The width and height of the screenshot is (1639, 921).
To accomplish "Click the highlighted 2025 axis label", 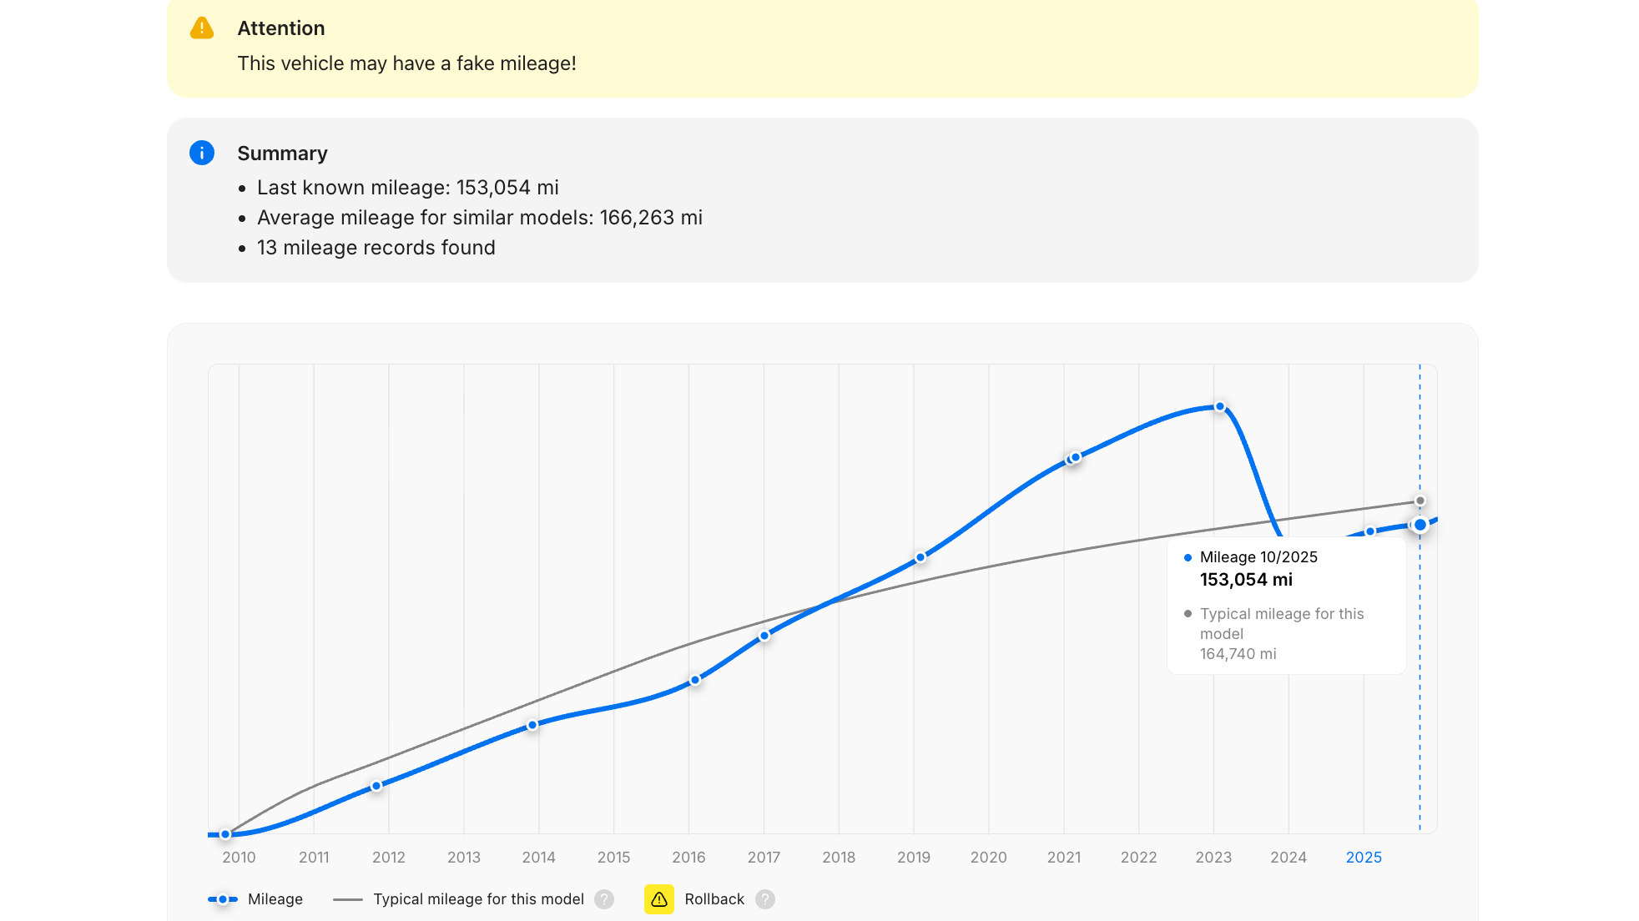I will (x=1364, y=858).
